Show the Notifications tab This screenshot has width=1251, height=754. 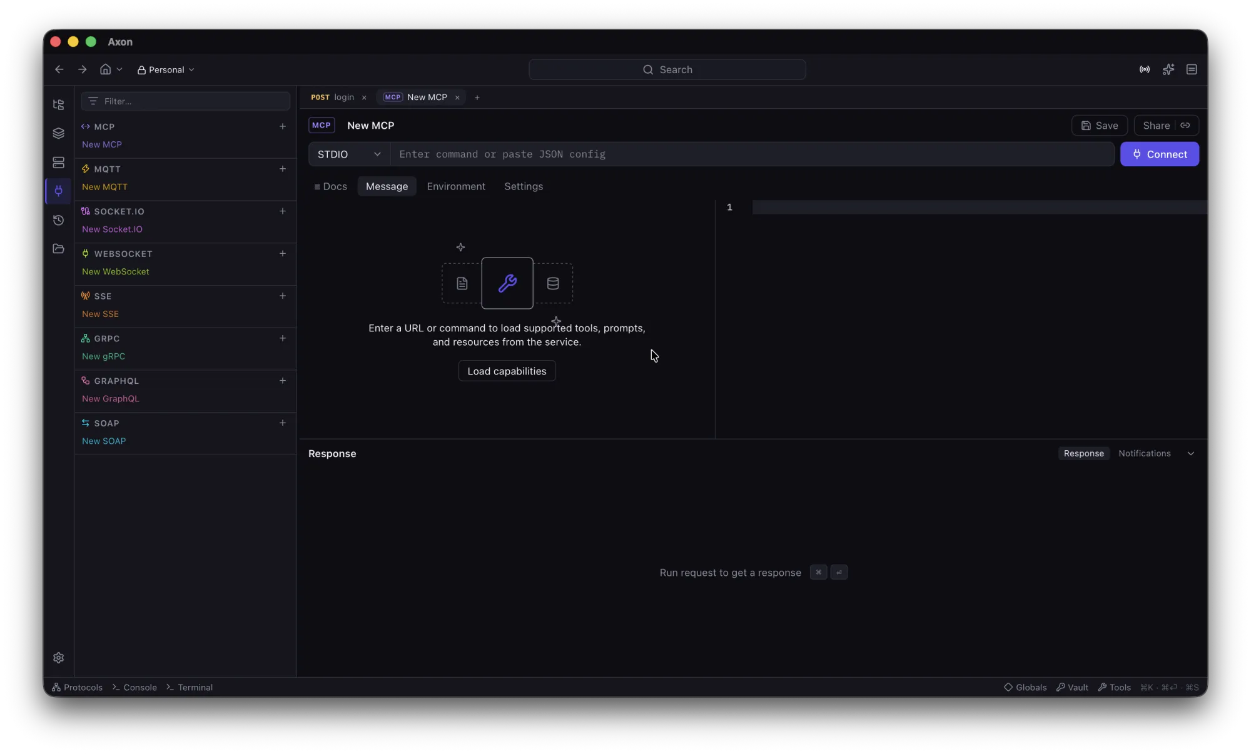coord(1144,454)
